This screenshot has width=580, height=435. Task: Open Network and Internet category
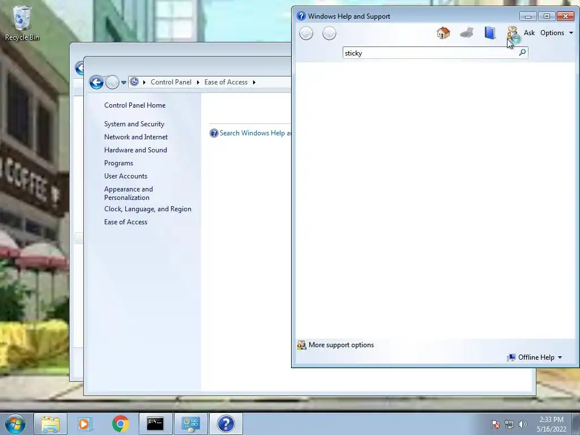pos(136,137)
